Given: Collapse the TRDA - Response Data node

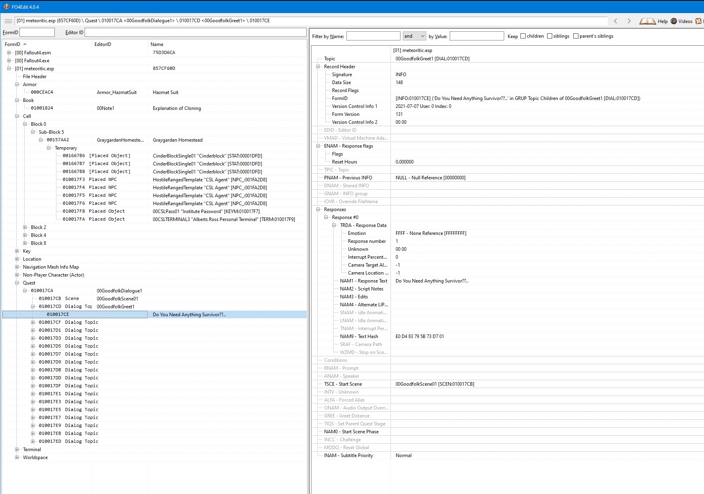Looking at the screenshot, I should click(x=334, y=225).
